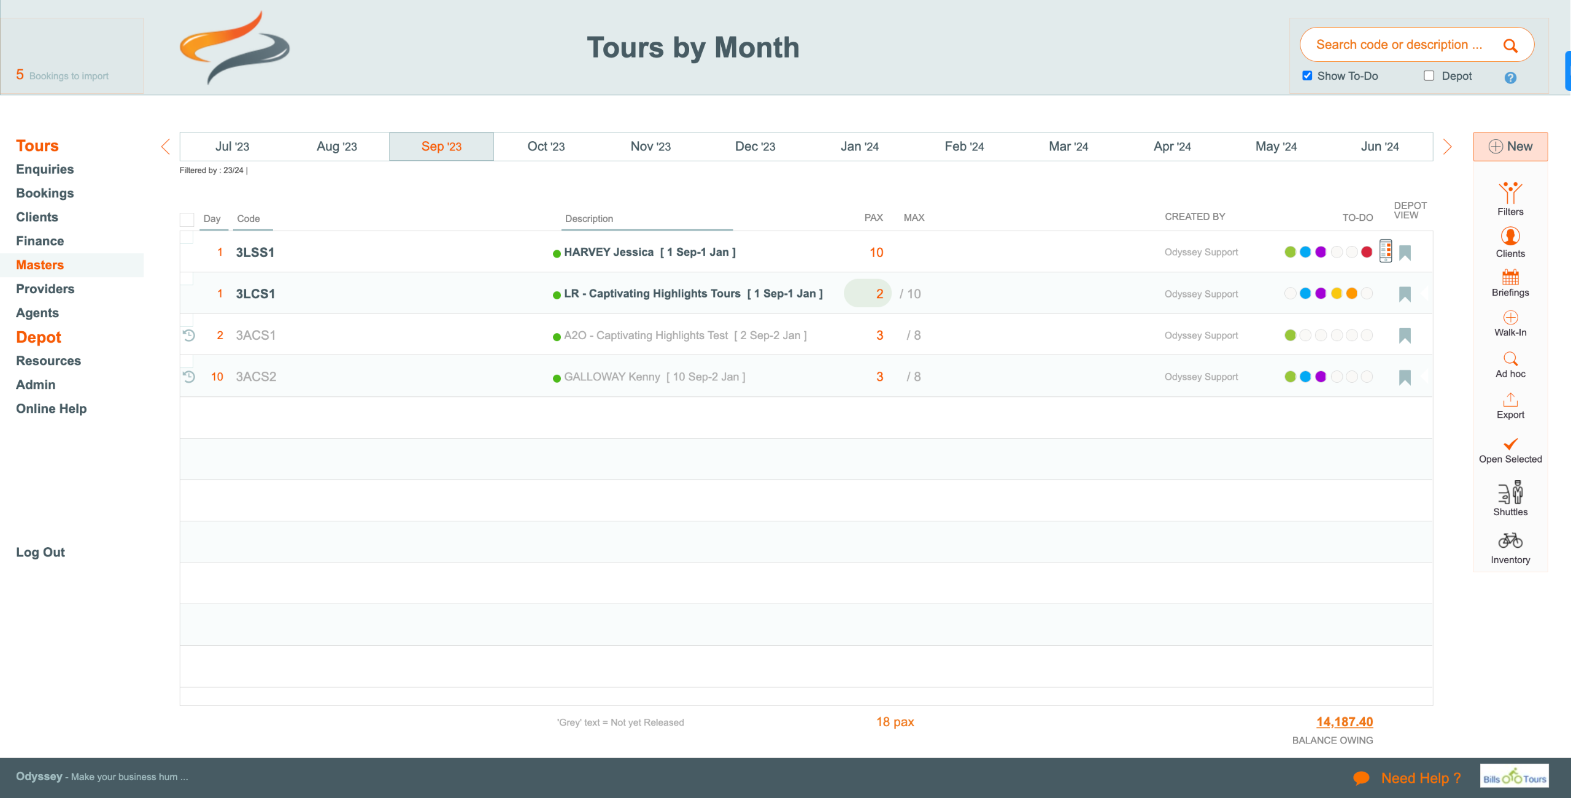This screenshot has width=1571, height=798.
Task: Go to previous months with left chevron
Action: click(165, 147)
